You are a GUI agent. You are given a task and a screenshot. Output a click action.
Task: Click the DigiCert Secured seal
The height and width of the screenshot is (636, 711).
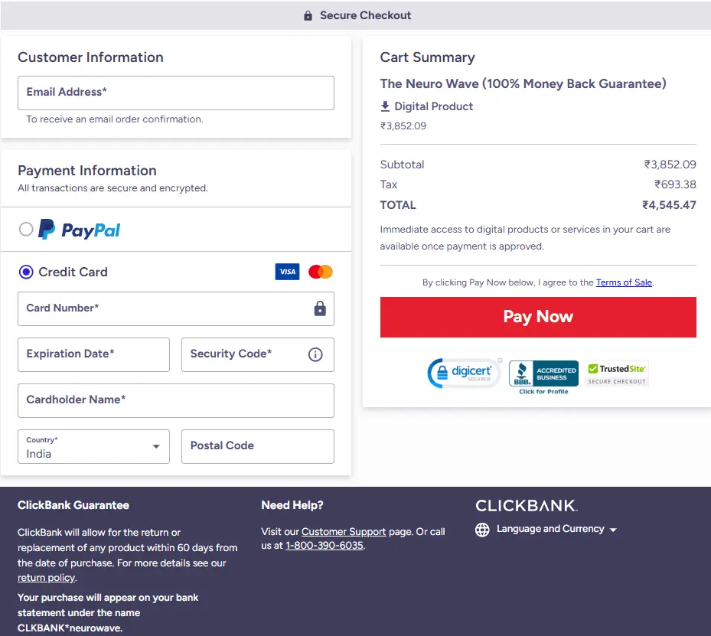click(464, 373)
